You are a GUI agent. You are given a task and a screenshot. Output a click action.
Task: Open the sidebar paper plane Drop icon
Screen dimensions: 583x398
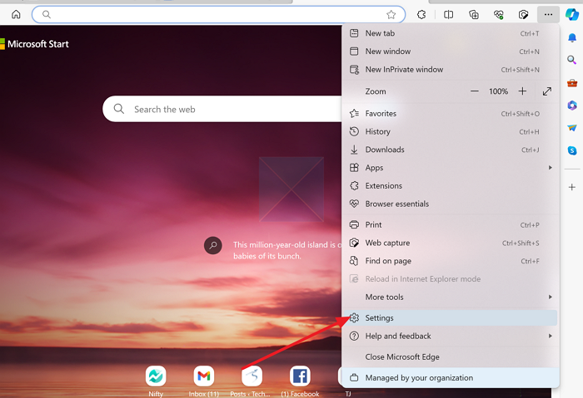[572, 128]
